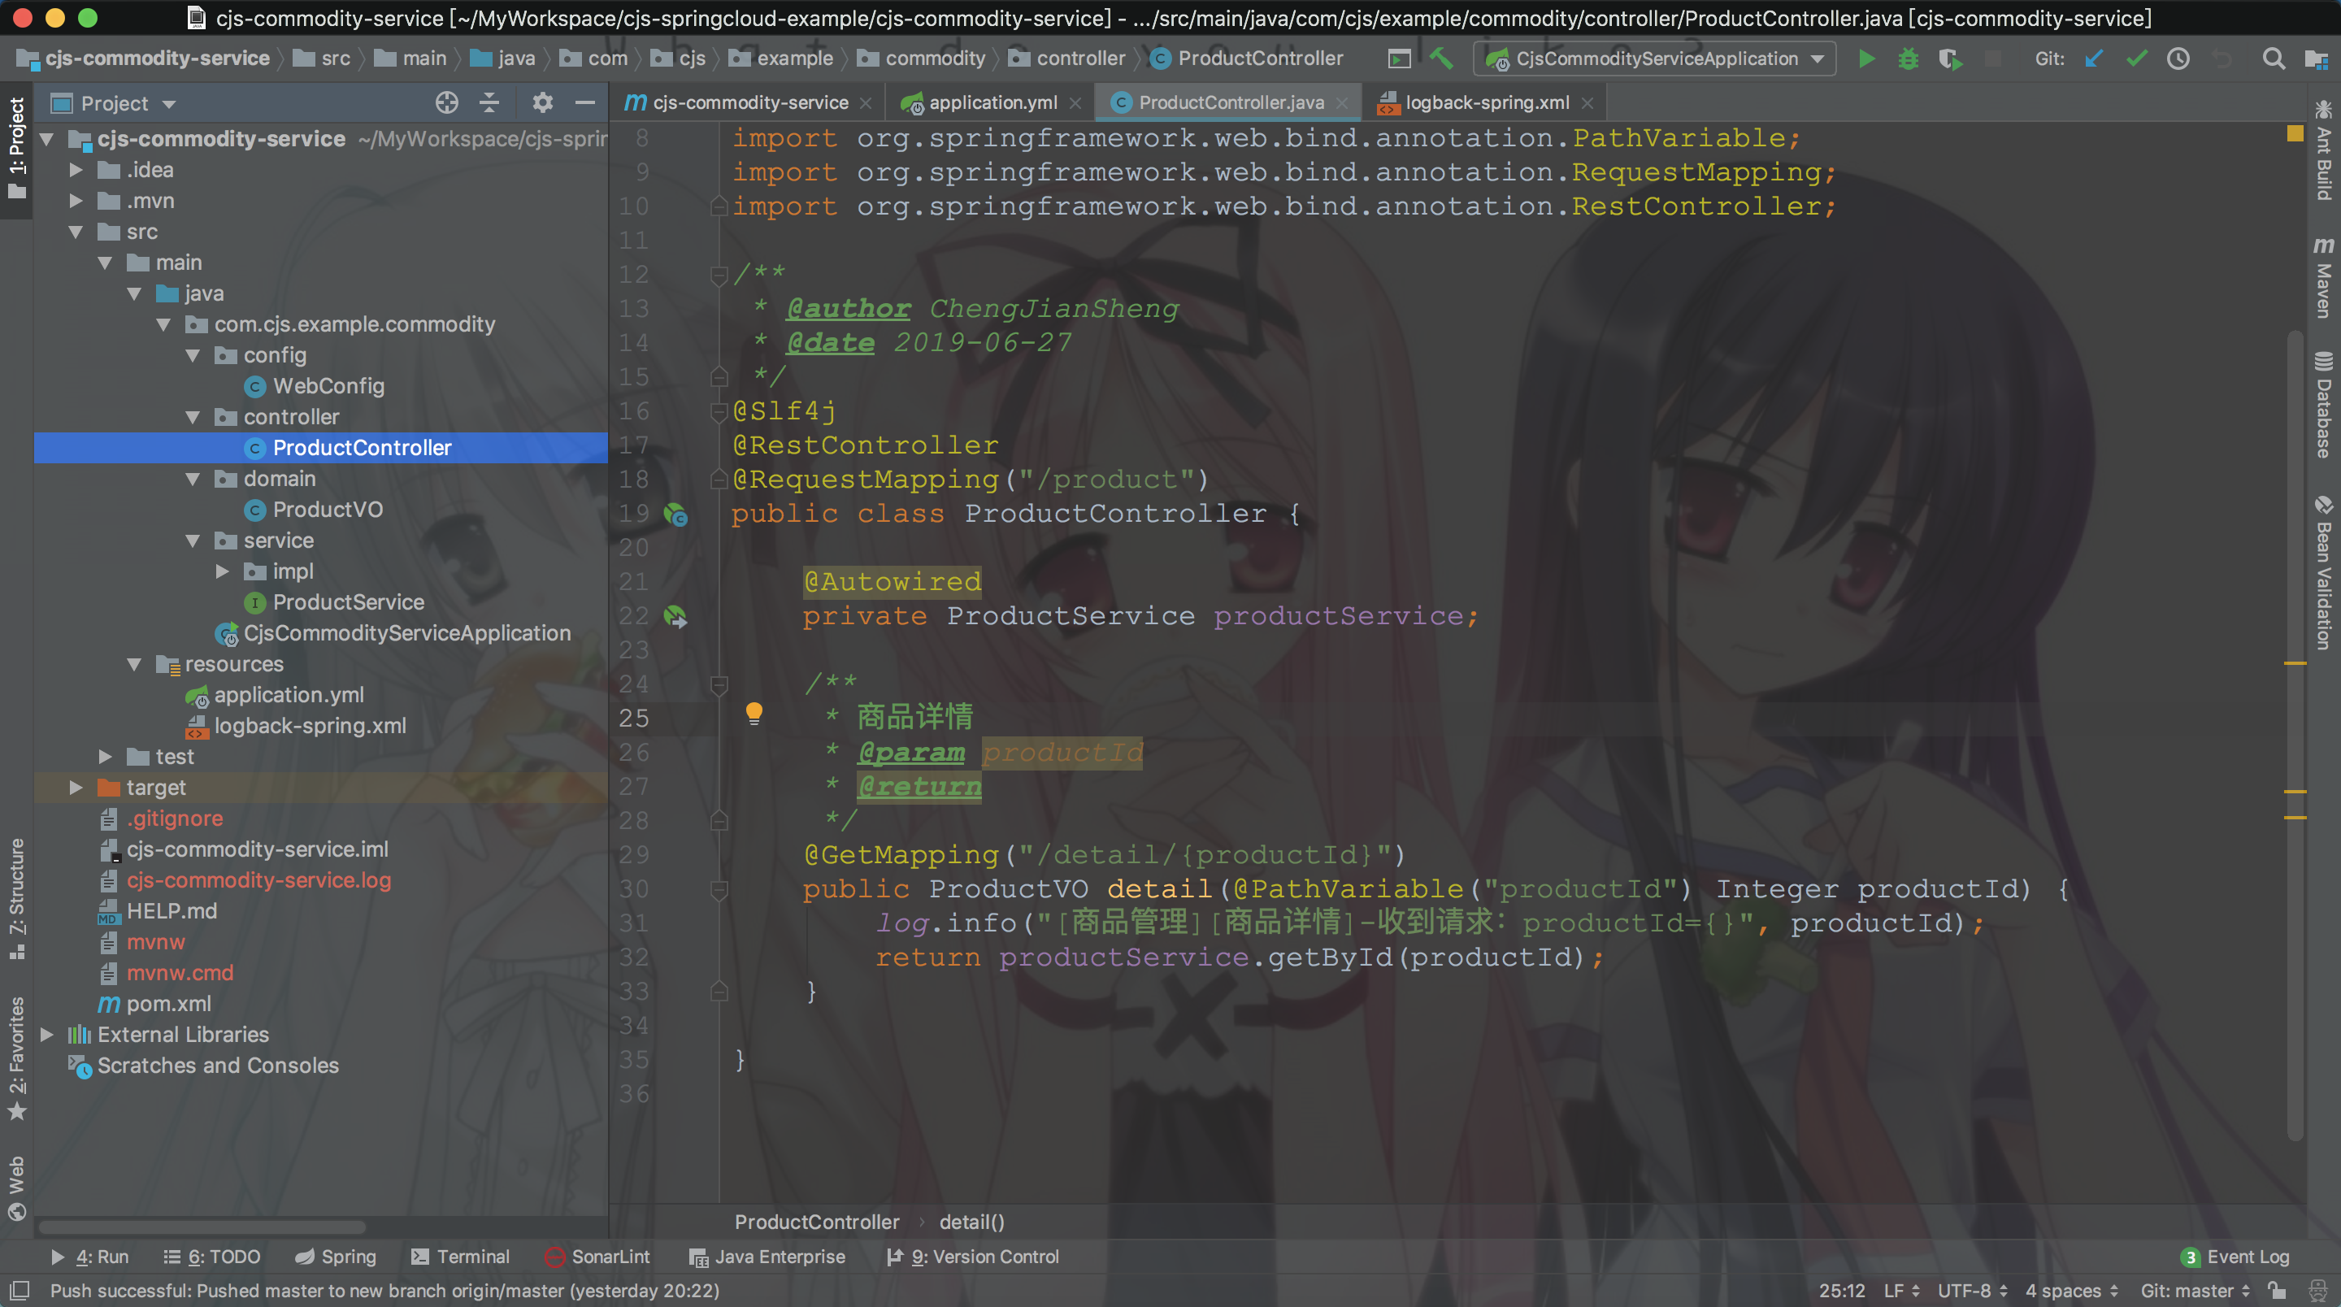
Task: Click the Build project hammer icon
Action: 1441,59
